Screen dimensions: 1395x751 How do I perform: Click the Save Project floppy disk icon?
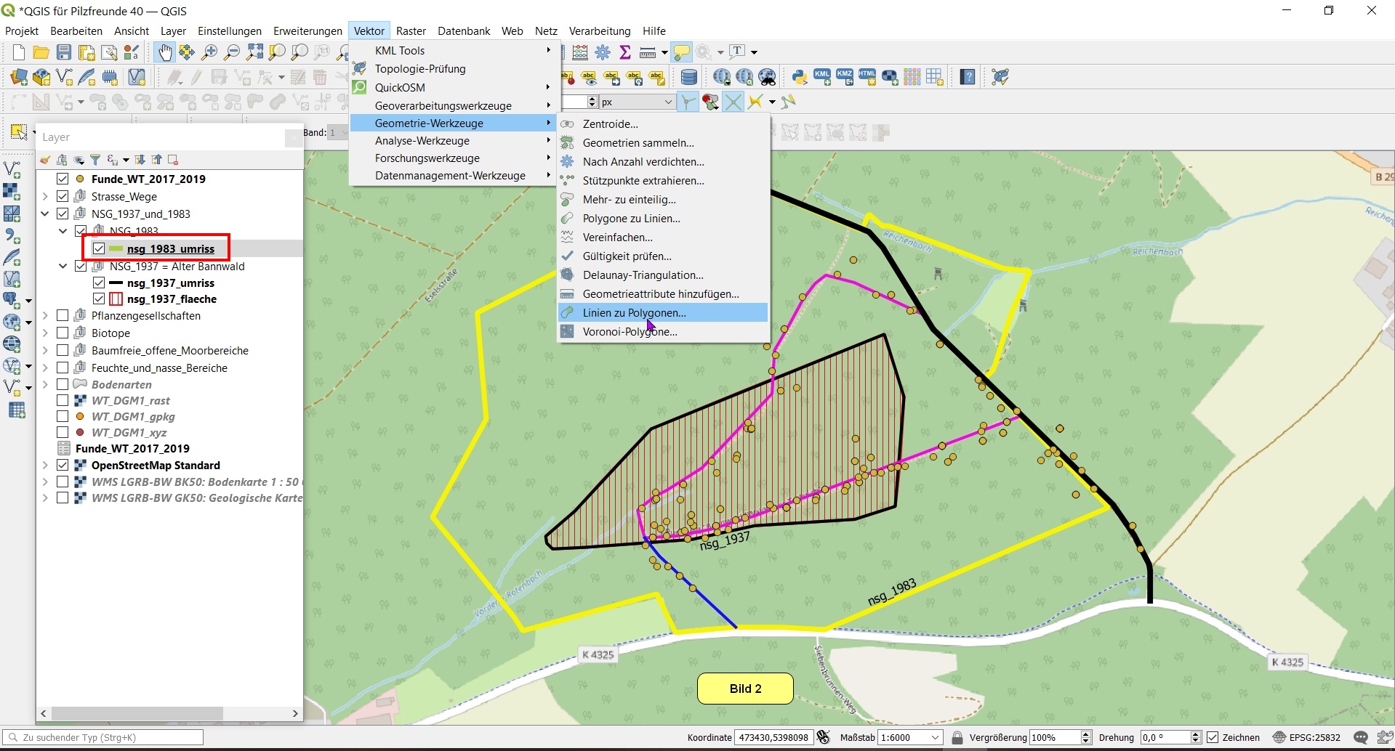64,52
